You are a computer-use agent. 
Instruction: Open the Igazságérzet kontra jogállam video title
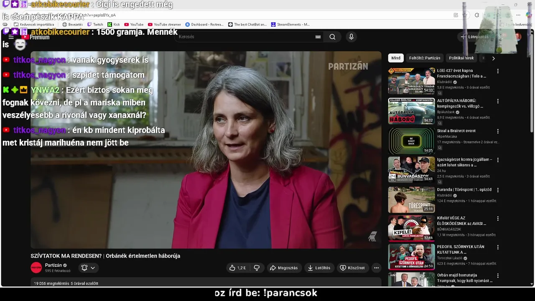click(x=464, y=162)
